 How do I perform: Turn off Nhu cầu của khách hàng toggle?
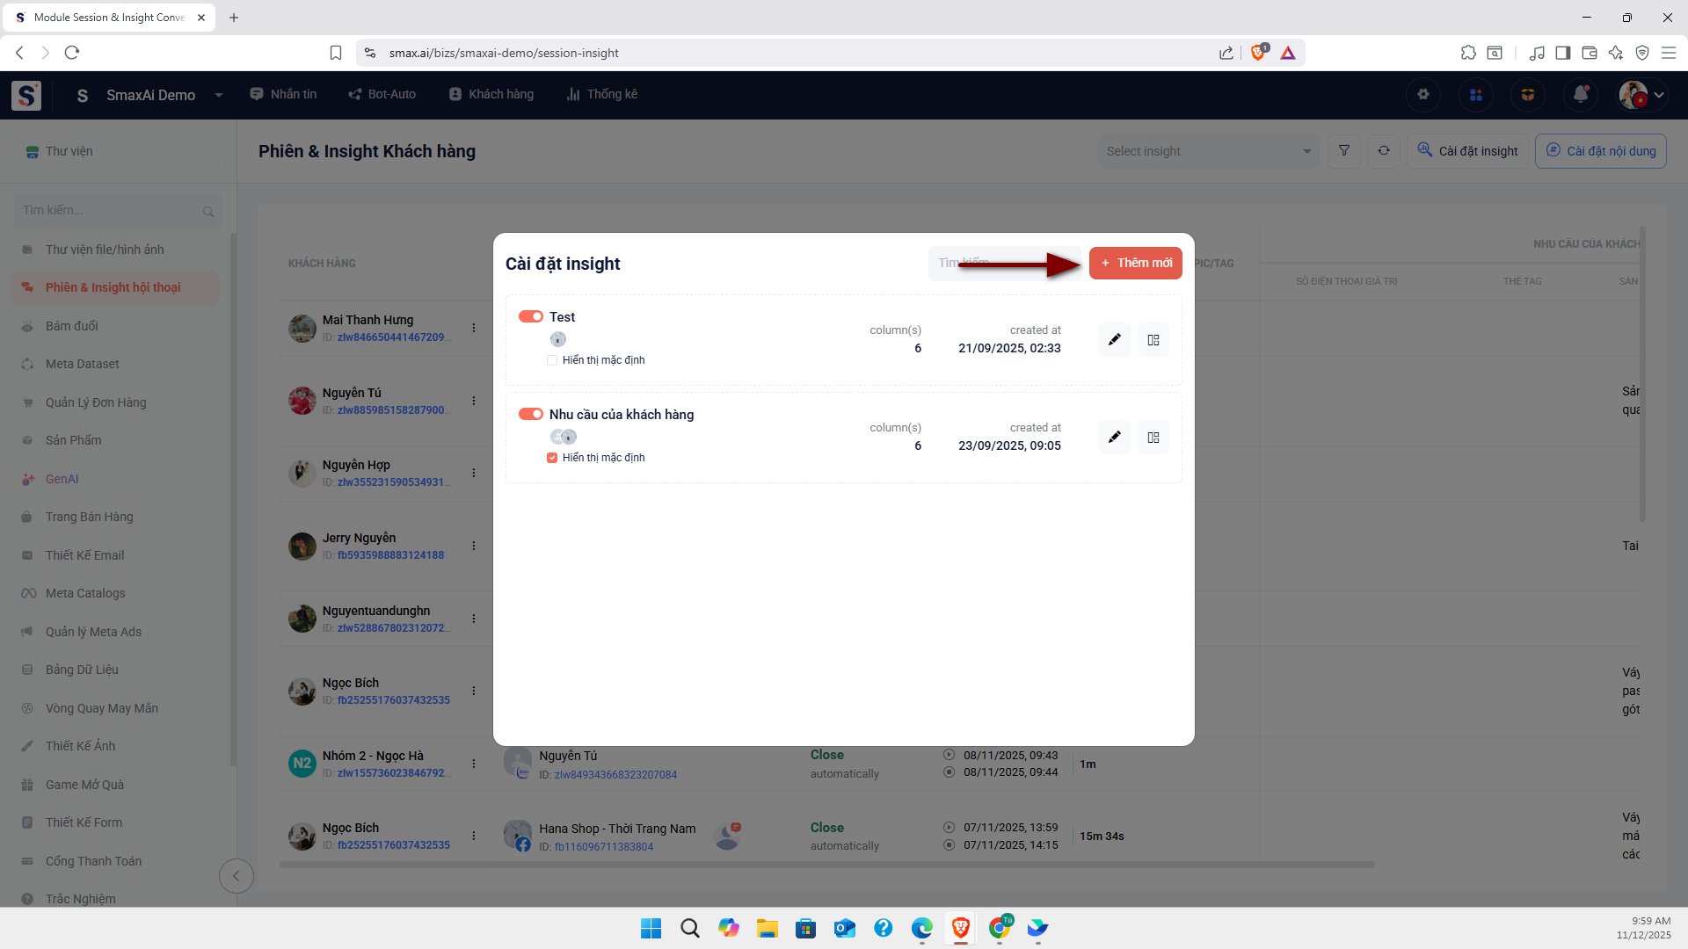(x=530, y=414)
